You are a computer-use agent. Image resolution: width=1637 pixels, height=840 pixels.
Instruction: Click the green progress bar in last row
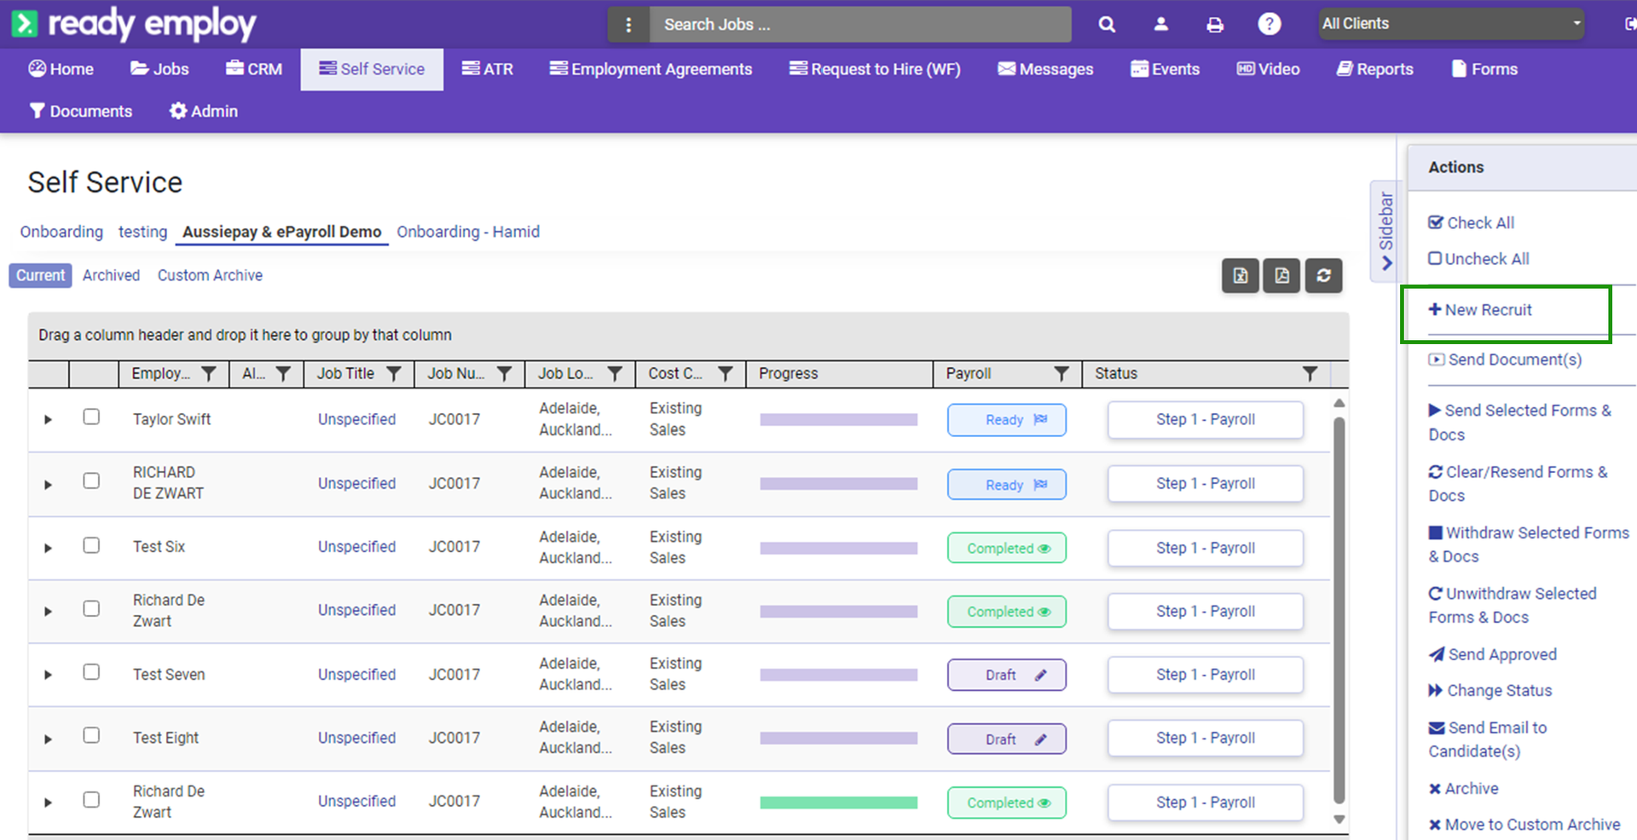pyautogui.click(x=839, y=803)
